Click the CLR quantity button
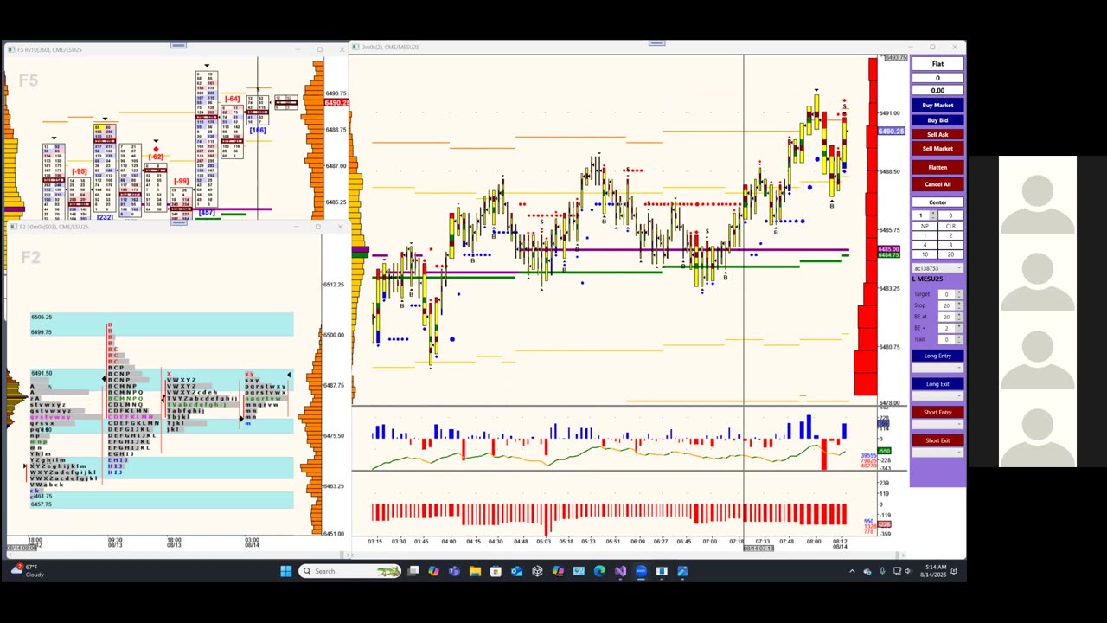Image resolution: width=1107 pixels, height=623 pixels. [x=950, y=226]
